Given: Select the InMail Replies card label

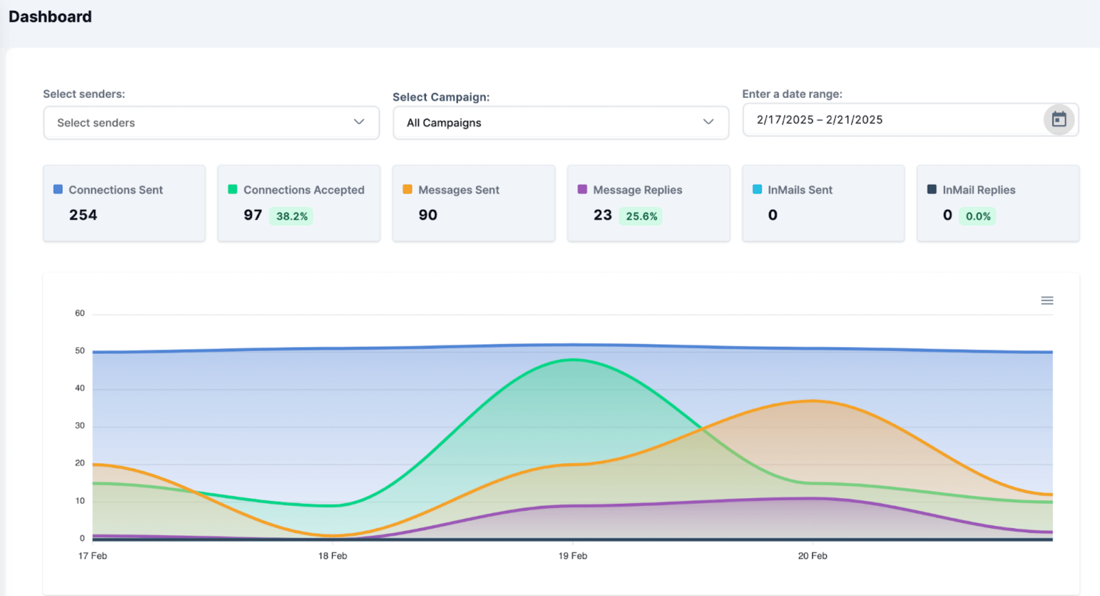Looking at the screenshot, I should pyautogui.click(x=979, y=190).
